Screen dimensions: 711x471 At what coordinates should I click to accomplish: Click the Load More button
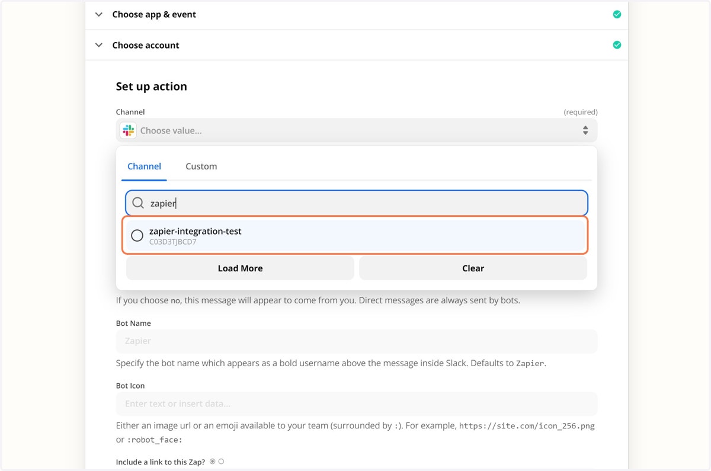pos(240,268)
